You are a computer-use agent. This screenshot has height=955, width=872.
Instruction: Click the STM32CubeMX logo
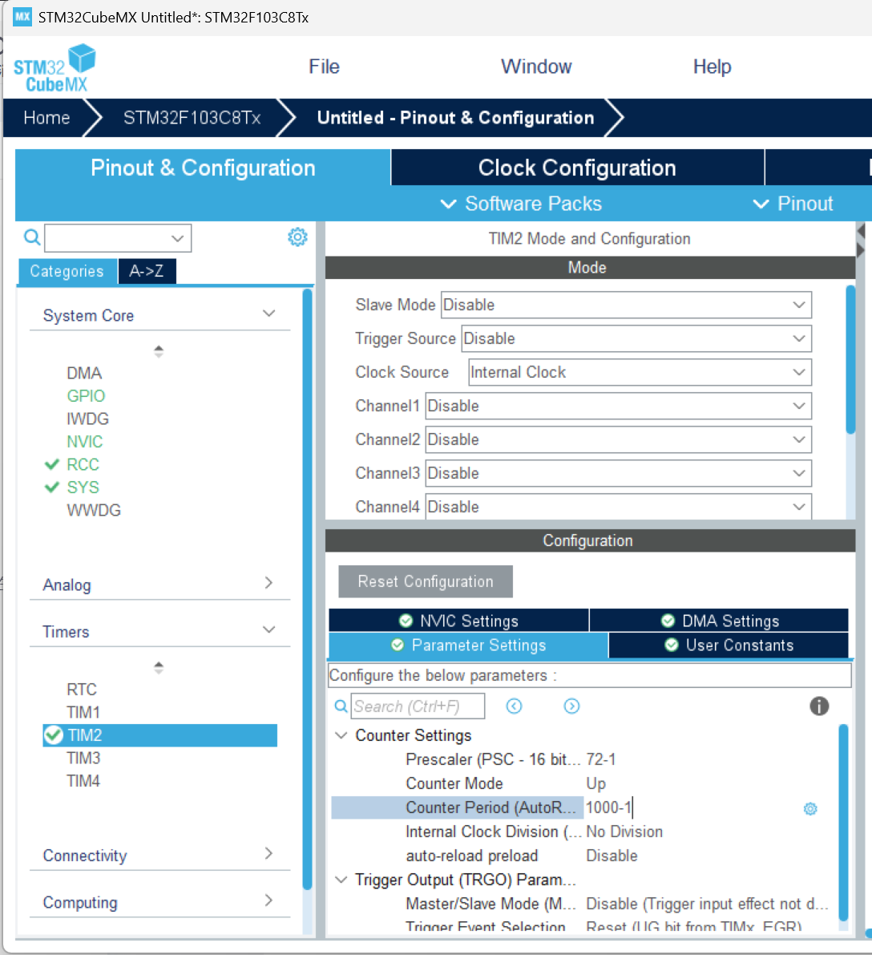coord(54,67)
